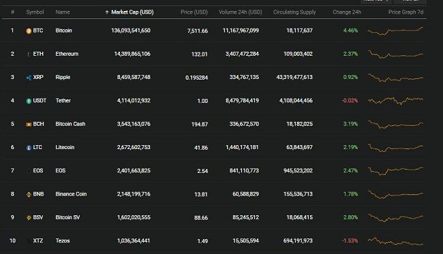Open the EOS name link
This screenshot has height=254, width=443.
[x=61, y=171]
